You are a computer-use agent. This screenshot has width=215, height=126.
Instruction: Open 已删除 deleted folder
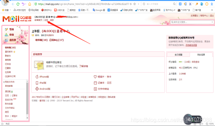coord(8,68)
